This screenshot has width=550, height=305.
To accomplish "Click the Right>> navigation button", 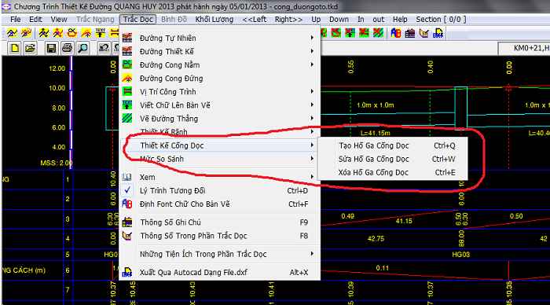I will (x=288, y=20).
